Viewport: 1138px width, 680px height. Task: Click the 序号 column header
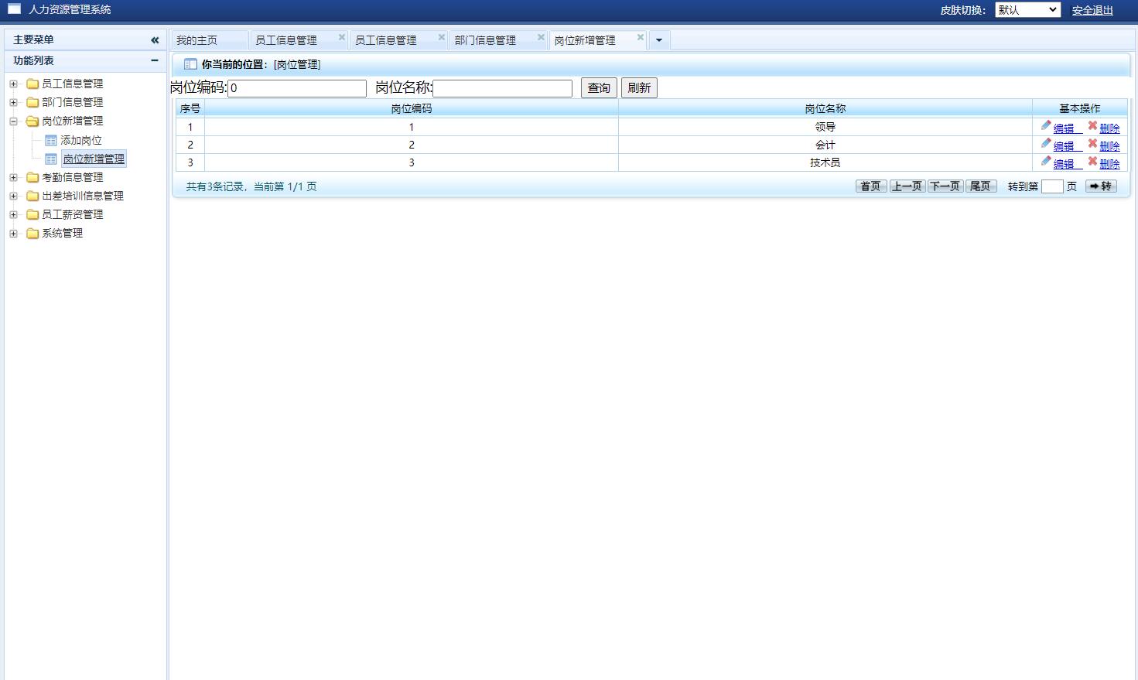(x=190, y=108)
